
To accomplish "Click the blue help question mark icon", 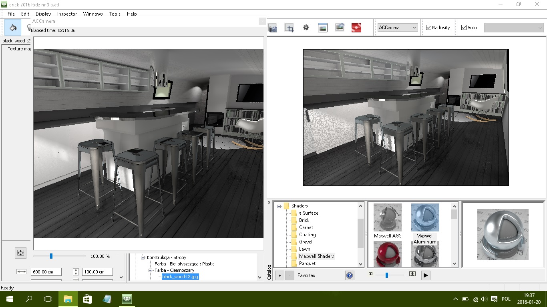I will pyautogui.click(x=349, y=275).
